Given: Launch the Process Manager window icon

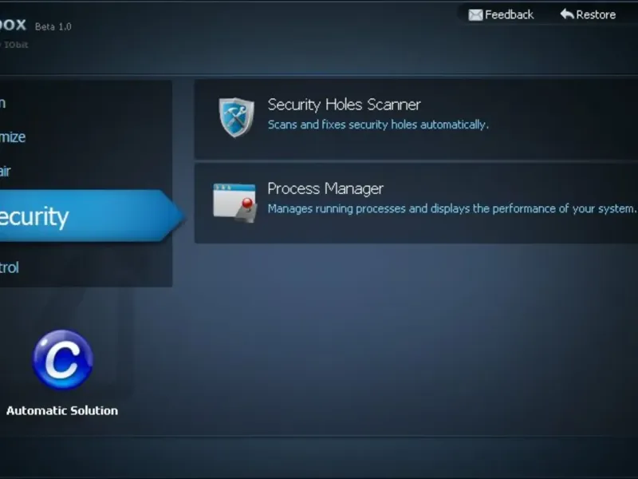Looking at the screenshot, I should (x=235, y=203).
